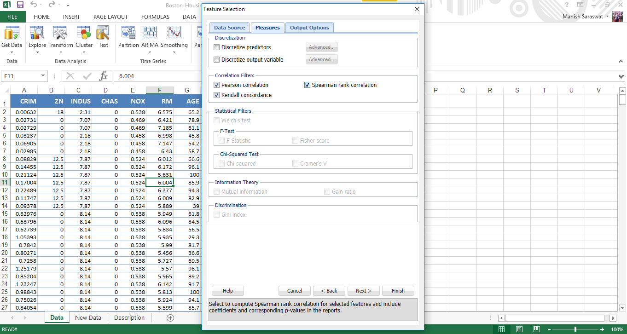Click the Partition icon under Time Series
Screen dimensions: 627x334
(128, 37)
